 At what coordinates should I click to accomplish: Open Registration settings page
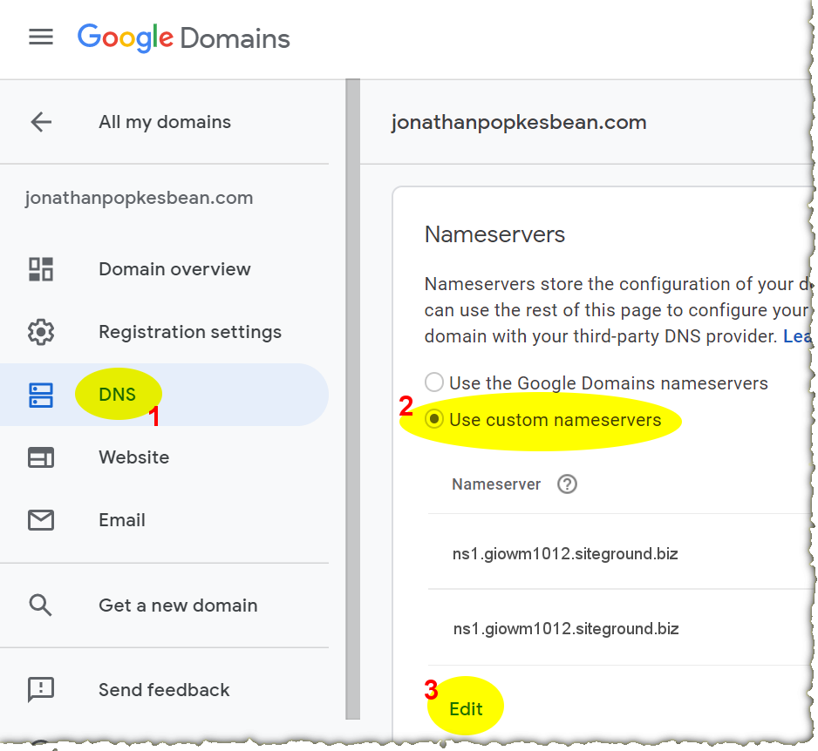(x=190, y=332)
